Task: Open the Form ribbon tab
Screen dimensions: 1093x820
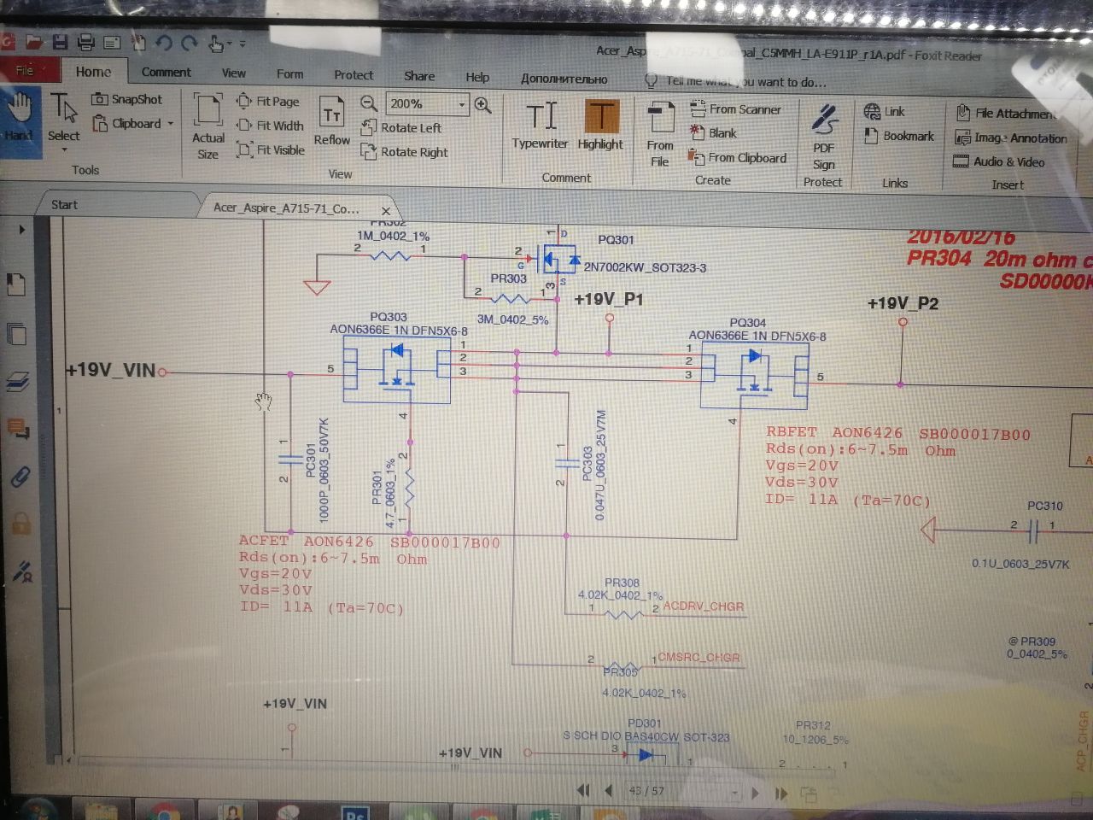Action: tap(289, 74)
